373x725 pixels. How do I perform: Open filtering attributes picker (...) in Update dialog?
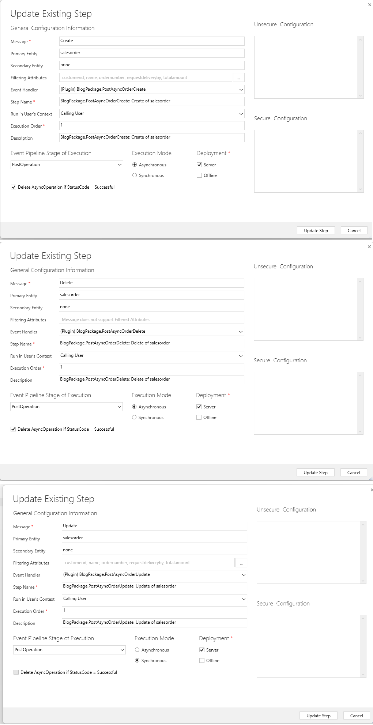pyautogui.click(x=241, y=563)
